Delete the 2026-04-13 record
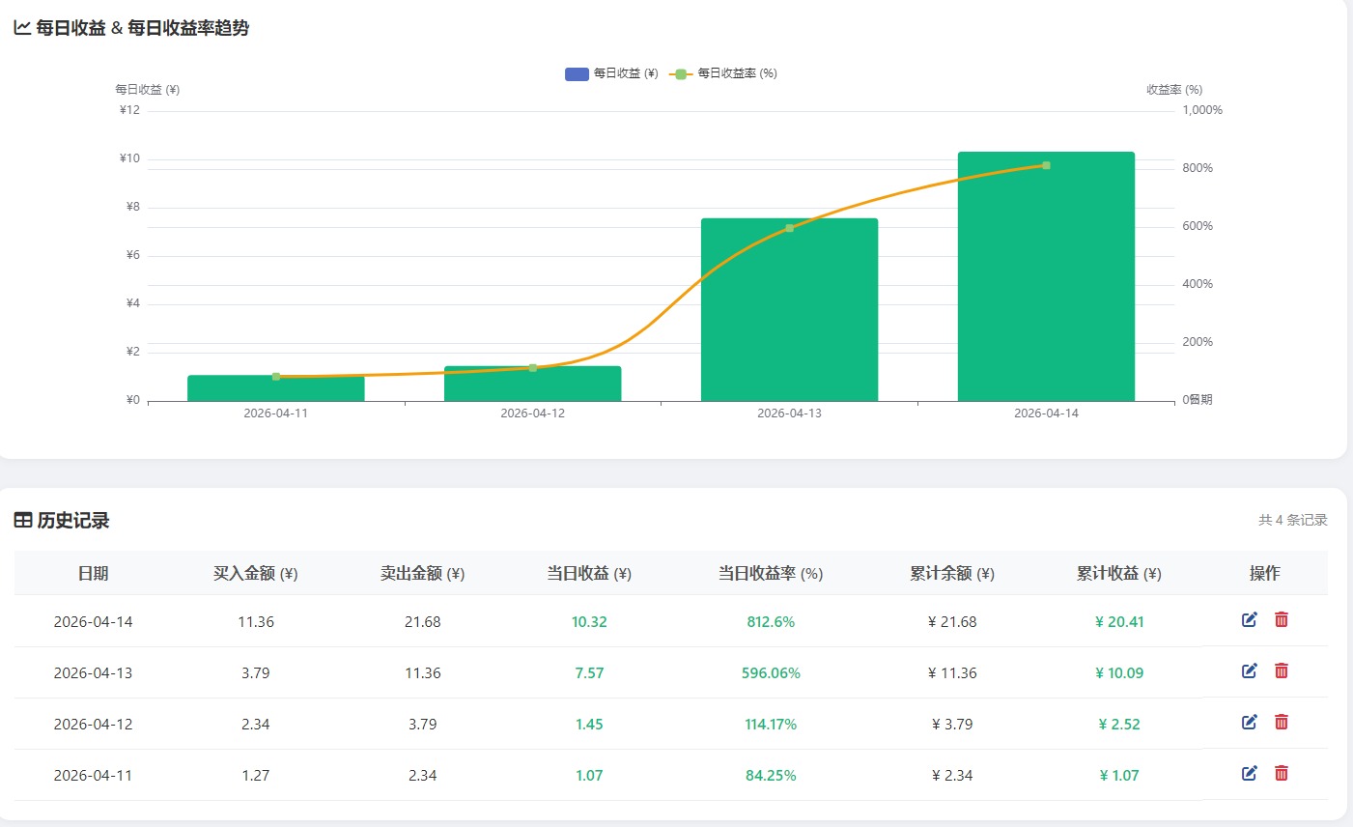Viewport: 1353px width, 827px height. (1282, 671)
